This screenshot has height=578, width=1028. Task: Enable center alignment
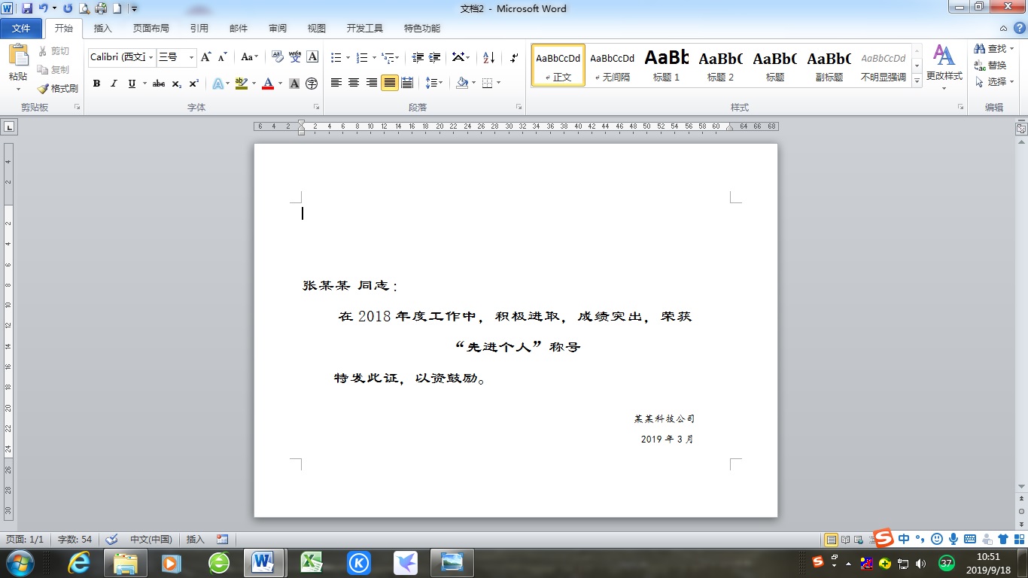pyautogui.click(x=353, y=84)
